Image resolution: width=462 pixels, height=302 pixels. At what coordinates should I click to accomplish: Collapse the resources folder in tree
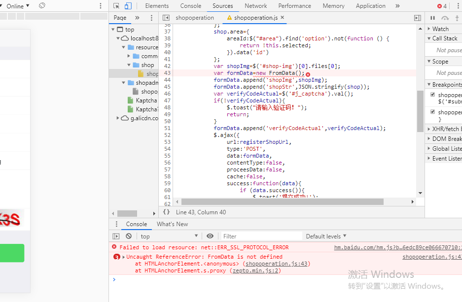point(124,47)
